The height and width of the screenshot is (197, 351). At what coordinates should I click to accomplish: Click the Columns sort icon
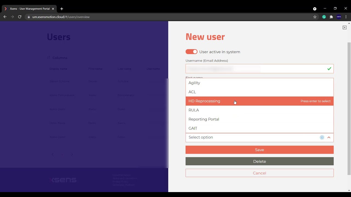click(x=49, y=57)
